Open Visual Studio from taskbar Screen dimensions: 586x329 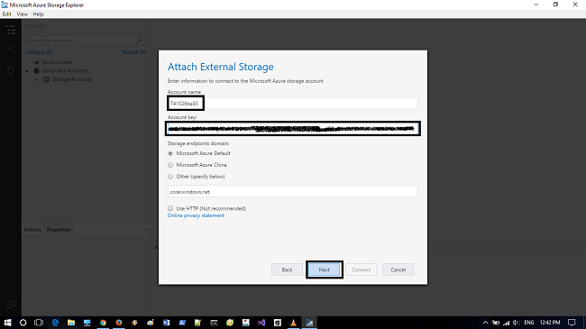click(x=261, y=323)
